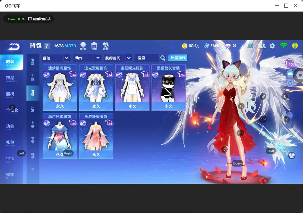Select the 全部 all subcategory
The width and height of the screenshot is (303, 213).
coord(33,62)
